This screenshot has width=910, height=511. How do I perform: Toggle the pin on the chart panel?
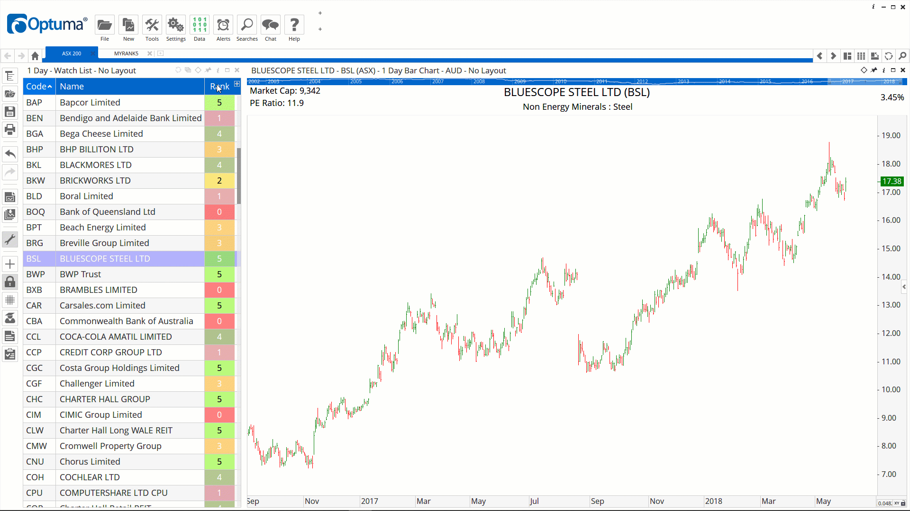click(x=874, y=70)
